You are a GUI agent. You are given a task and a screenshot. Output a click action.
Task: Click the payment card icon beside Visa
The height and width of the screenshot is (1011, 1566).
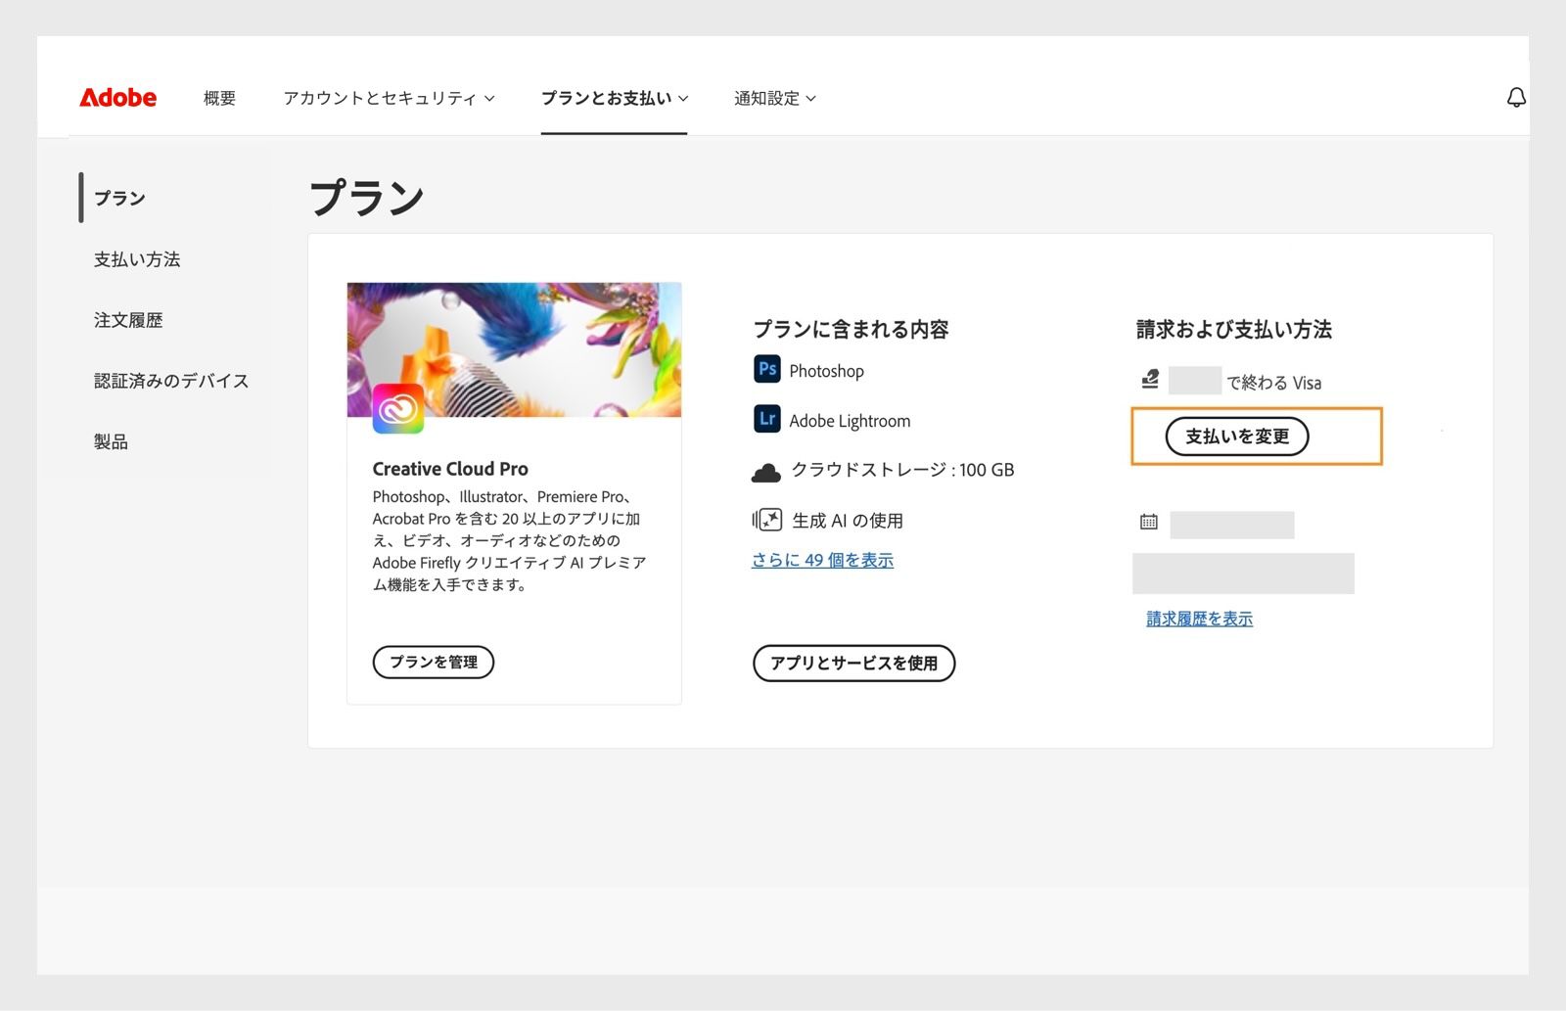(1150, 379)
